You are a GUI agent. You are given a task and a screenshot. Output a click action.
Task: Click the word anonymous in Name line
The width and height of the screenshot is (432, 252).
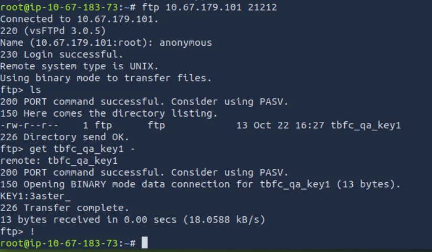coord(186,43)
